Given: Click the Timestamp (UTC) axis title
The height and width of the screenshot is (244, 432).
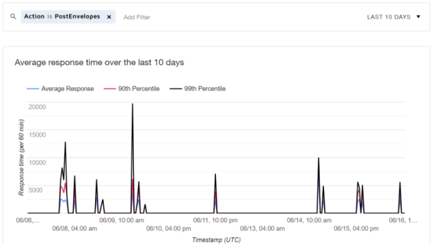Looking at the screenshot, I should [x=216, y=240].
